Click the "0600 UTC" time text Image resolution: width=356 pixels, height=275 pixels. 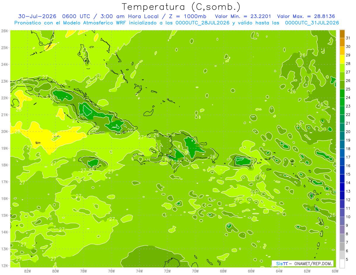click(x=76, y=16)
